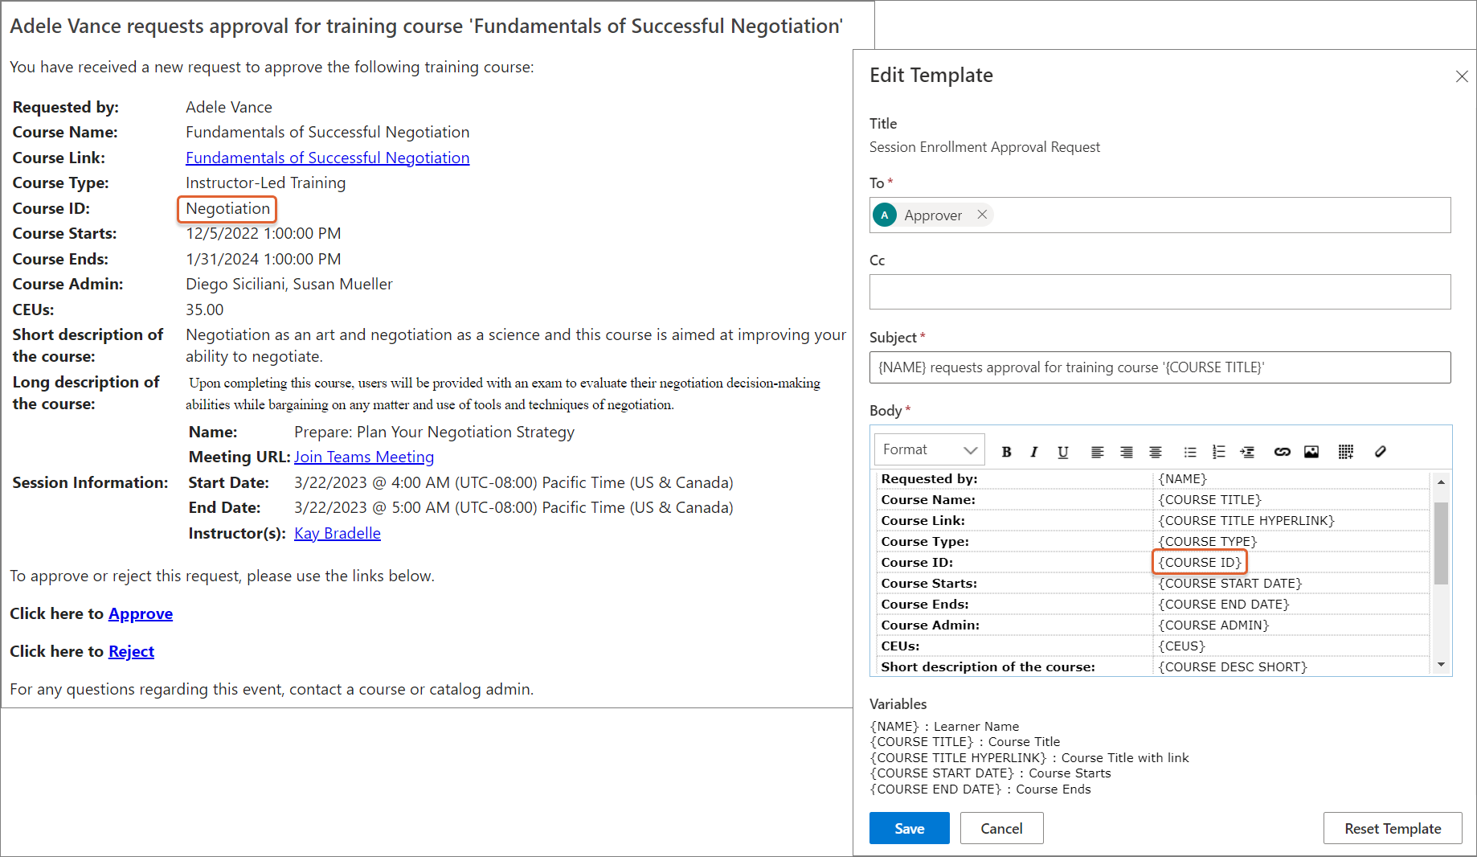Viewport: 1477px width, 857px height.
Task: Remove the Approver recipient chip
Action: [x=982, y=215]
